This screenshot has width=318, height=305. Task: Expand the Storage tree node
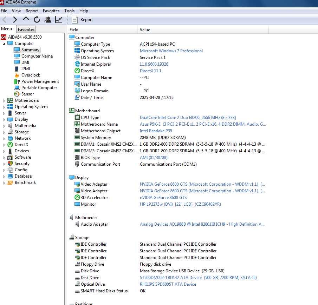4,132
